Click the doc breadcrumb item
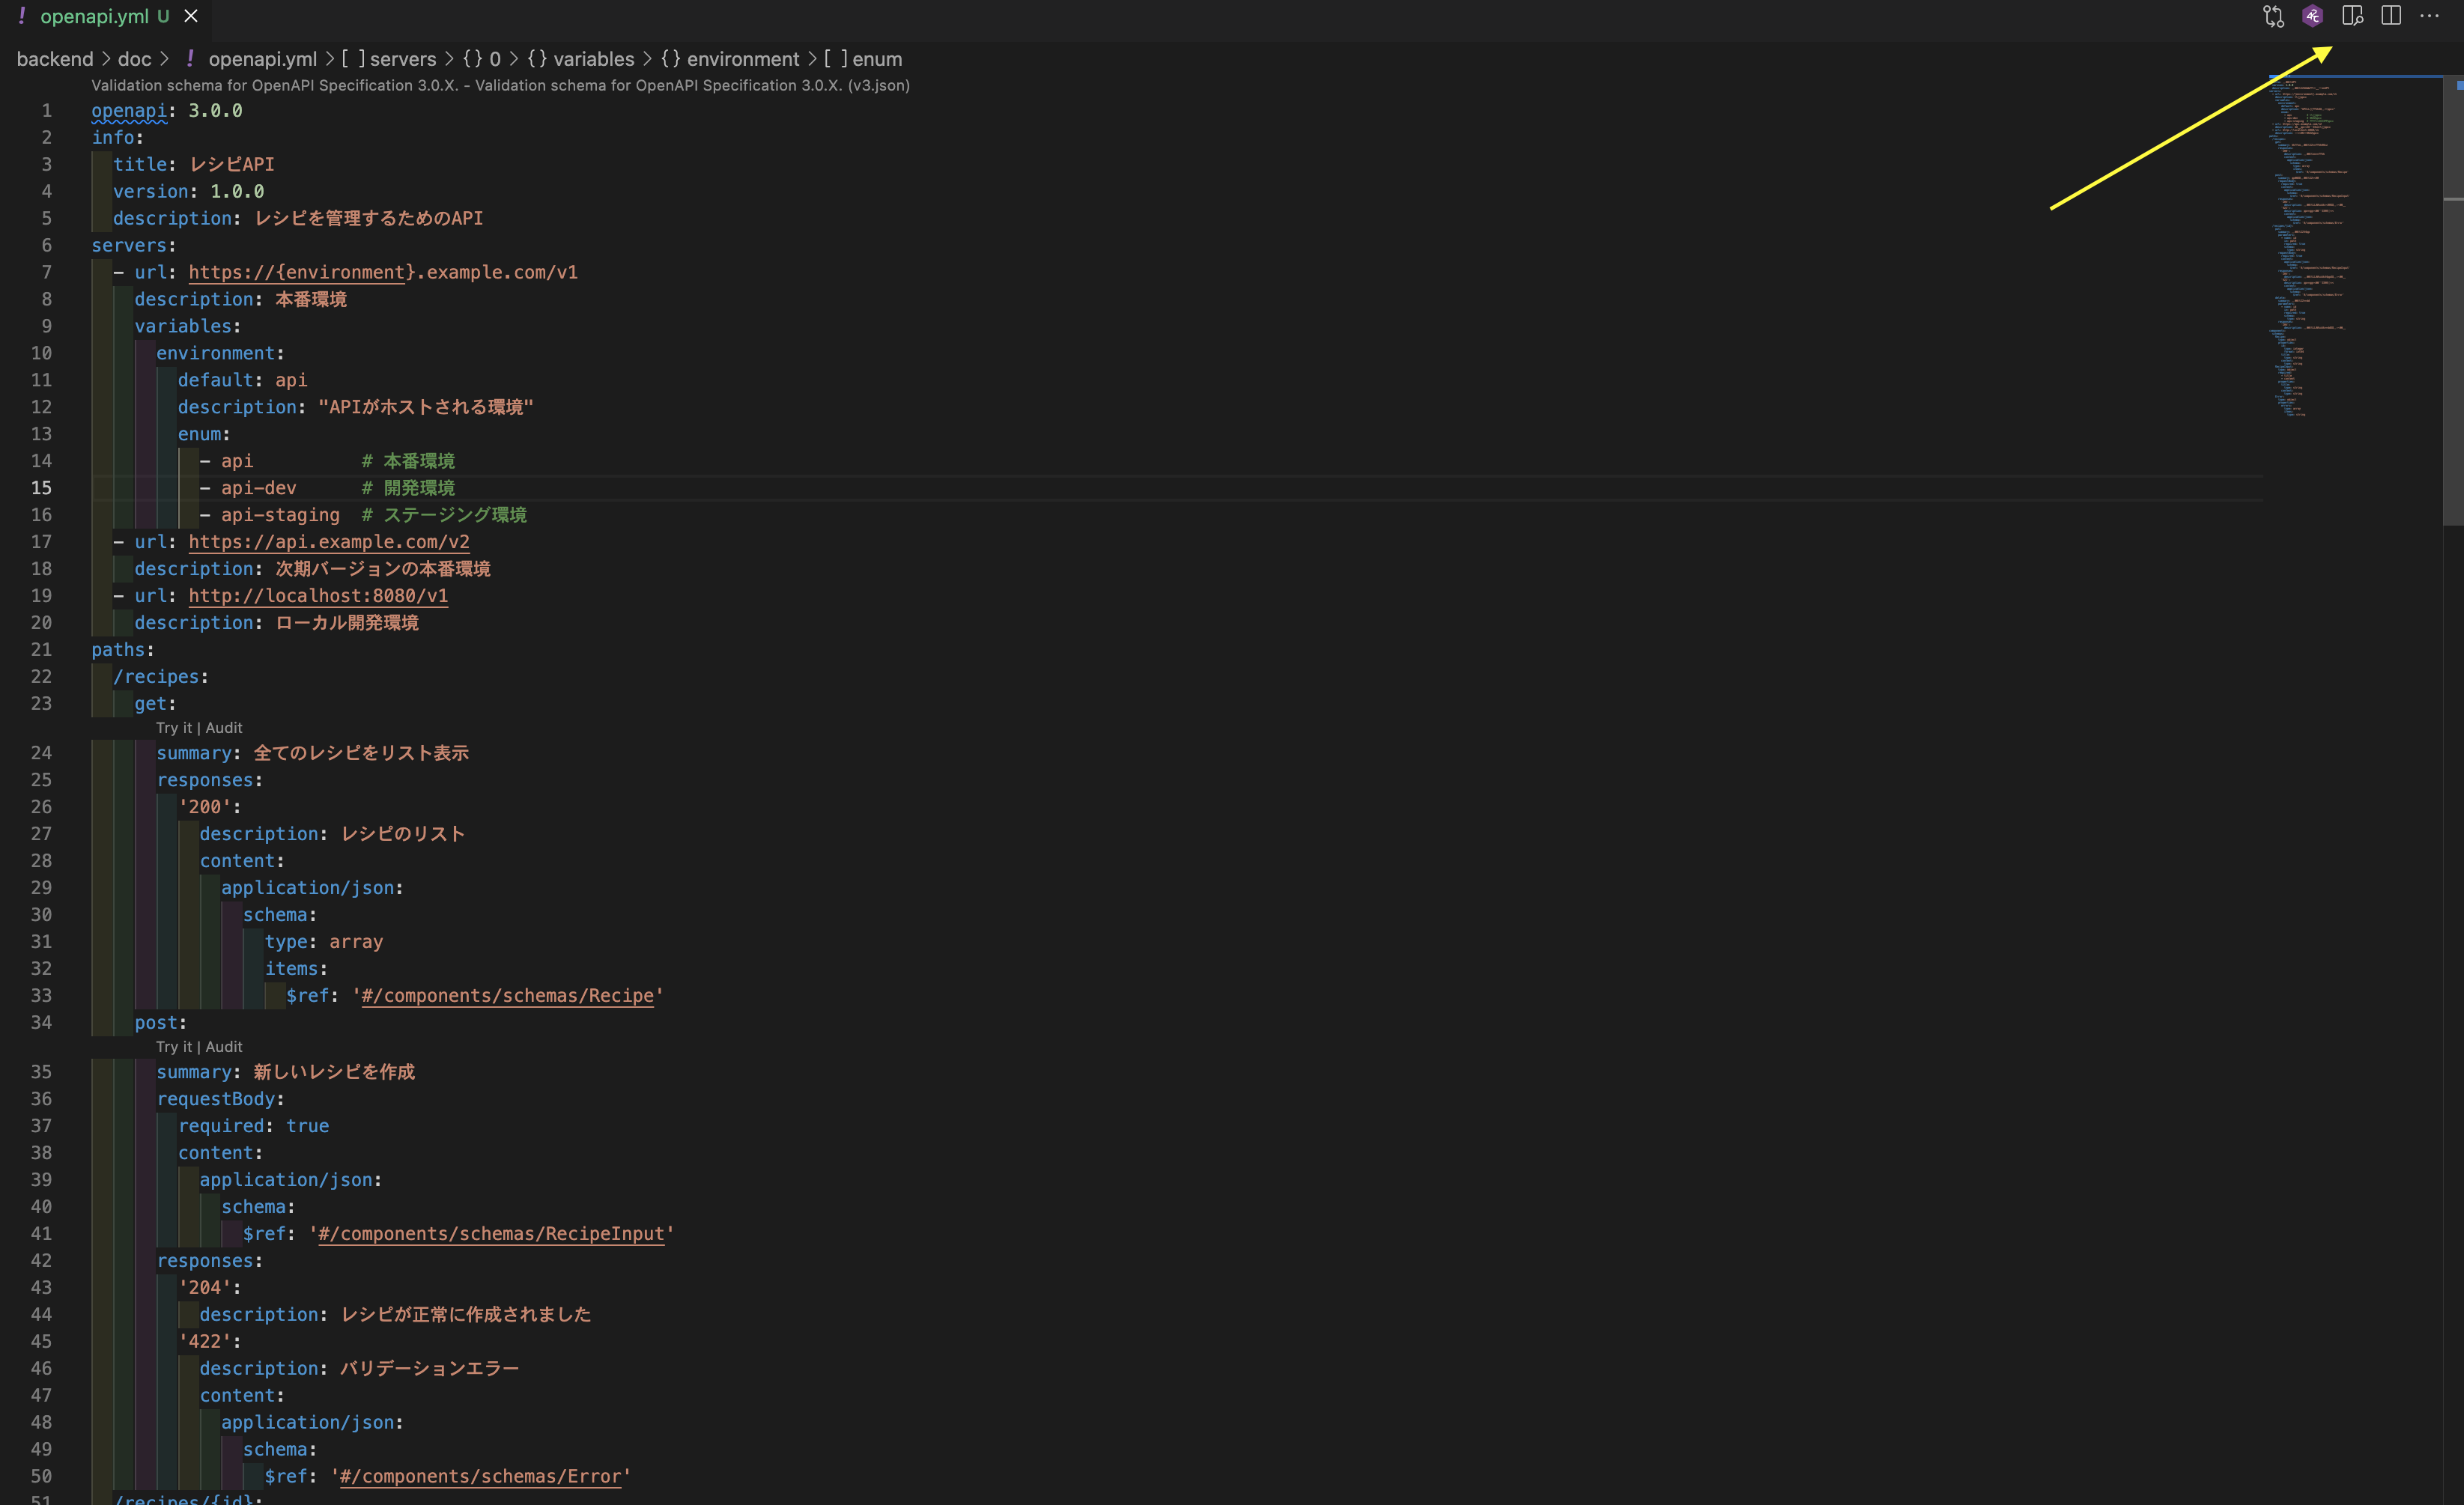This screenshot has width=2464, height=1505. pos(133,58)
